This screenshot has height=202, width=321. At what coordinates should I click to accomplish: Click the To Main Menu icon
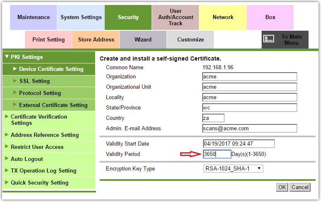pos(269,39)
